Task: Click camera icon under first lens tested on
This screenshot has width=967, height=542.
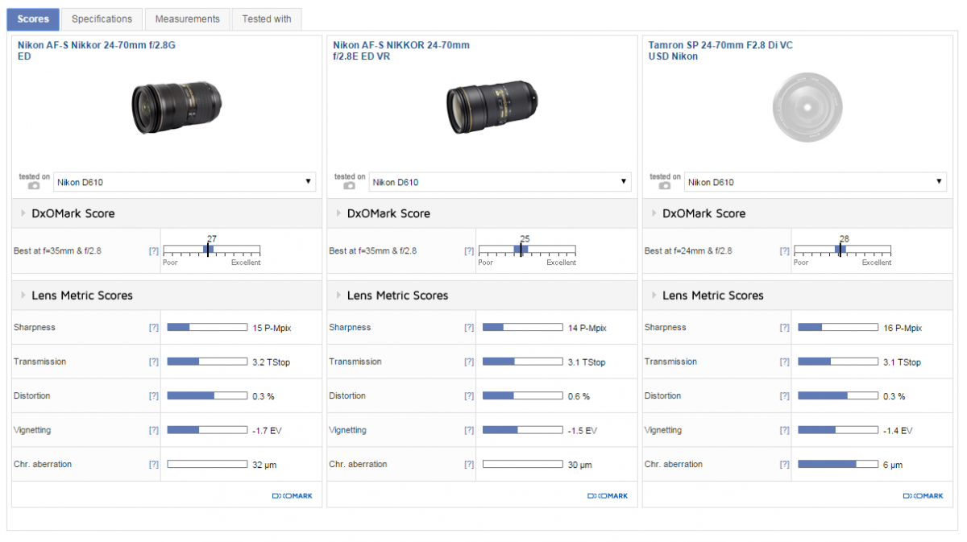Action: (34, 185)
